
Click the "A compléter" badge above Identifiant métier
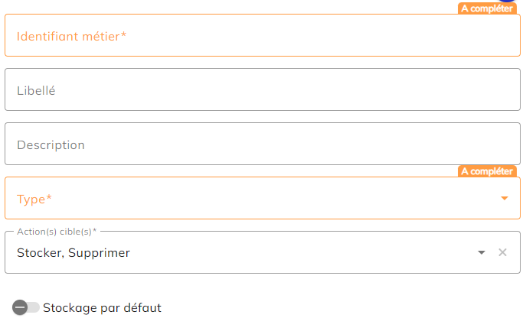pyautogui.click(x=486, y=9)
